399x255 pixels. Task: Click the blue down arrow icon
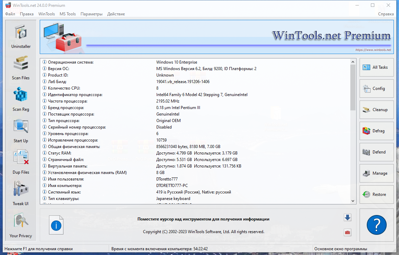pyautogui.click(x=348, y=217)
